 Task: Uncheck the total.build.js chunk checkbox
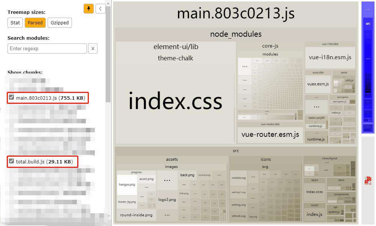[11, 161]
